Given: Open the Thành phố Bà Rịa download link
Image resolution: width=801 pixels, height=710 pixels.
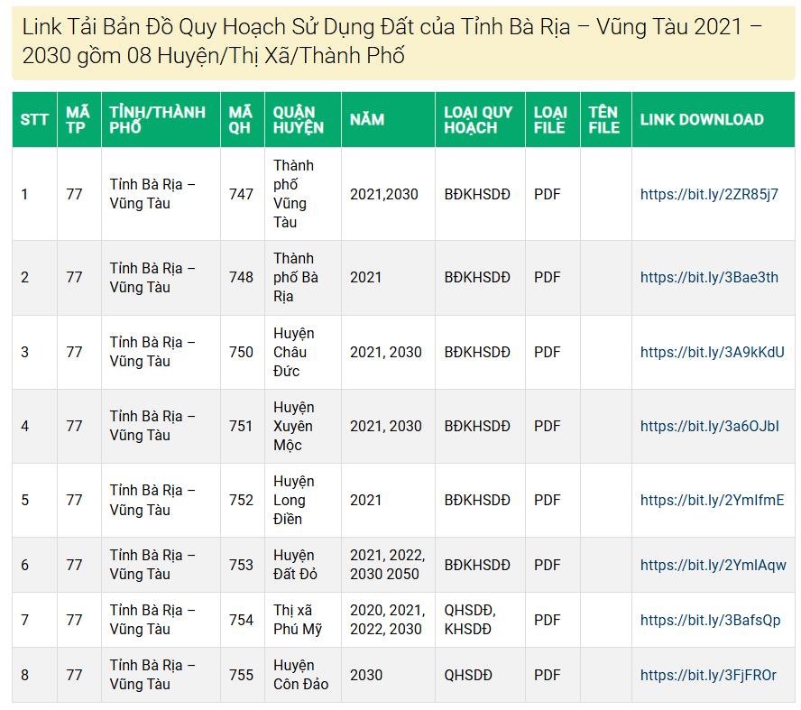Looking at the screenshot, I should click(709, 277).
